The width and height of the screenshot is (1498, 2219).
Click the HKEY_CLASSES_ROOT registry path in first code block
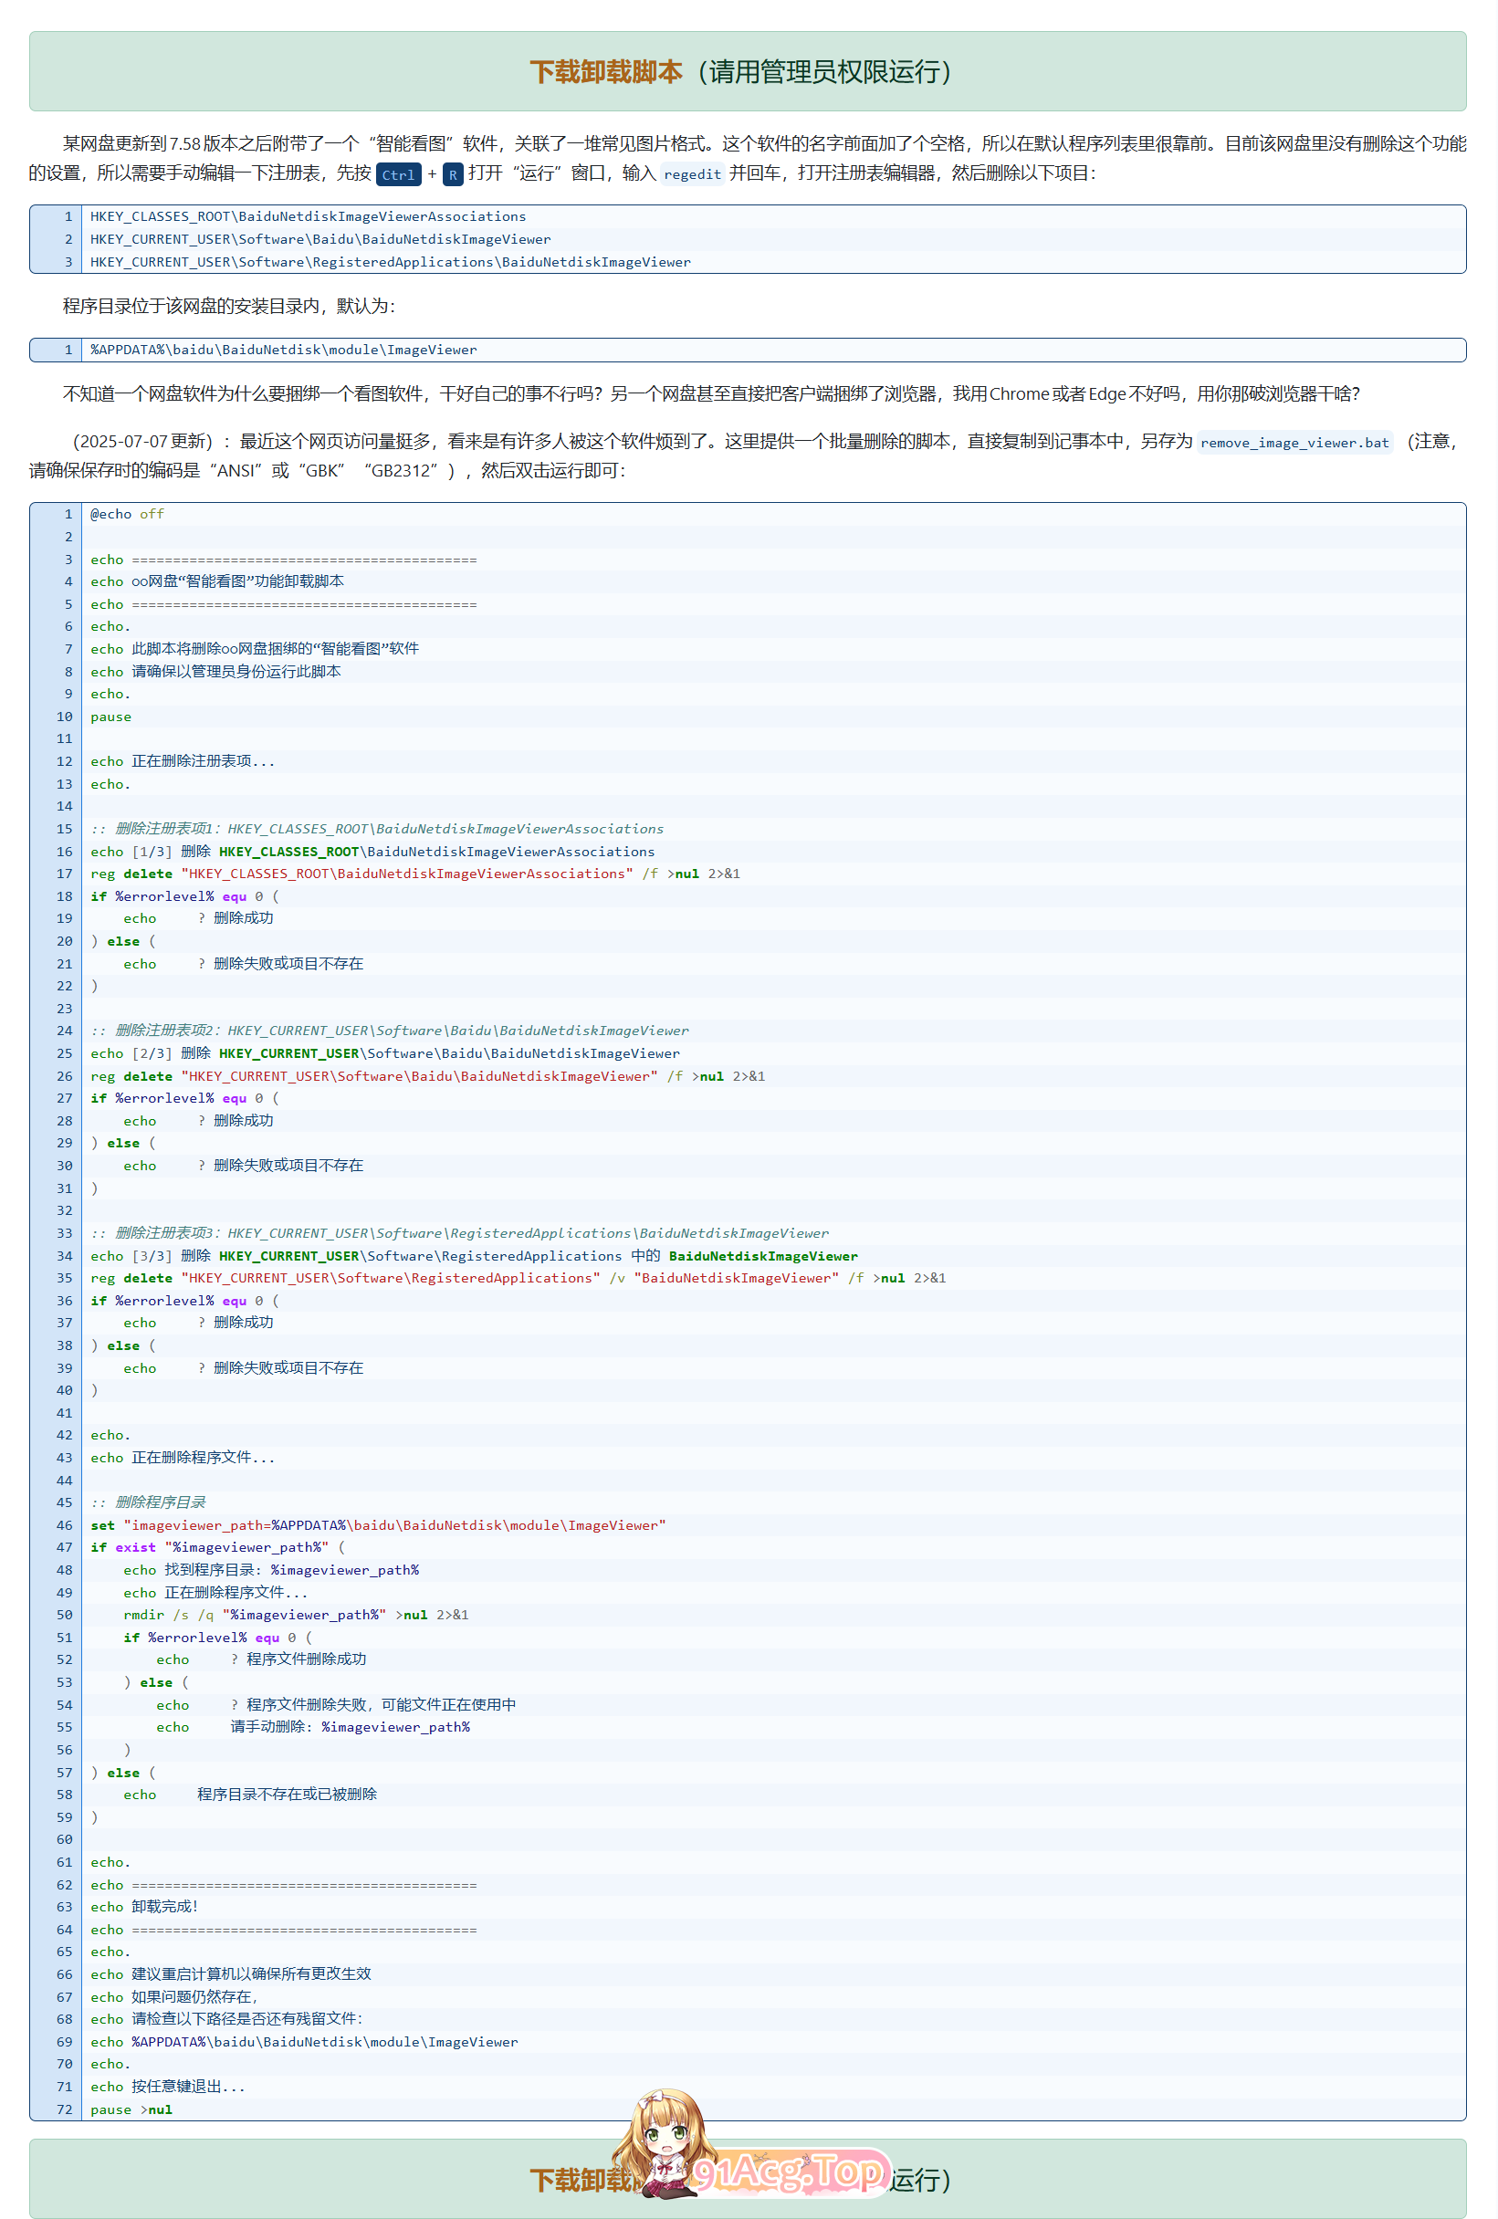[x=308, y=216]
